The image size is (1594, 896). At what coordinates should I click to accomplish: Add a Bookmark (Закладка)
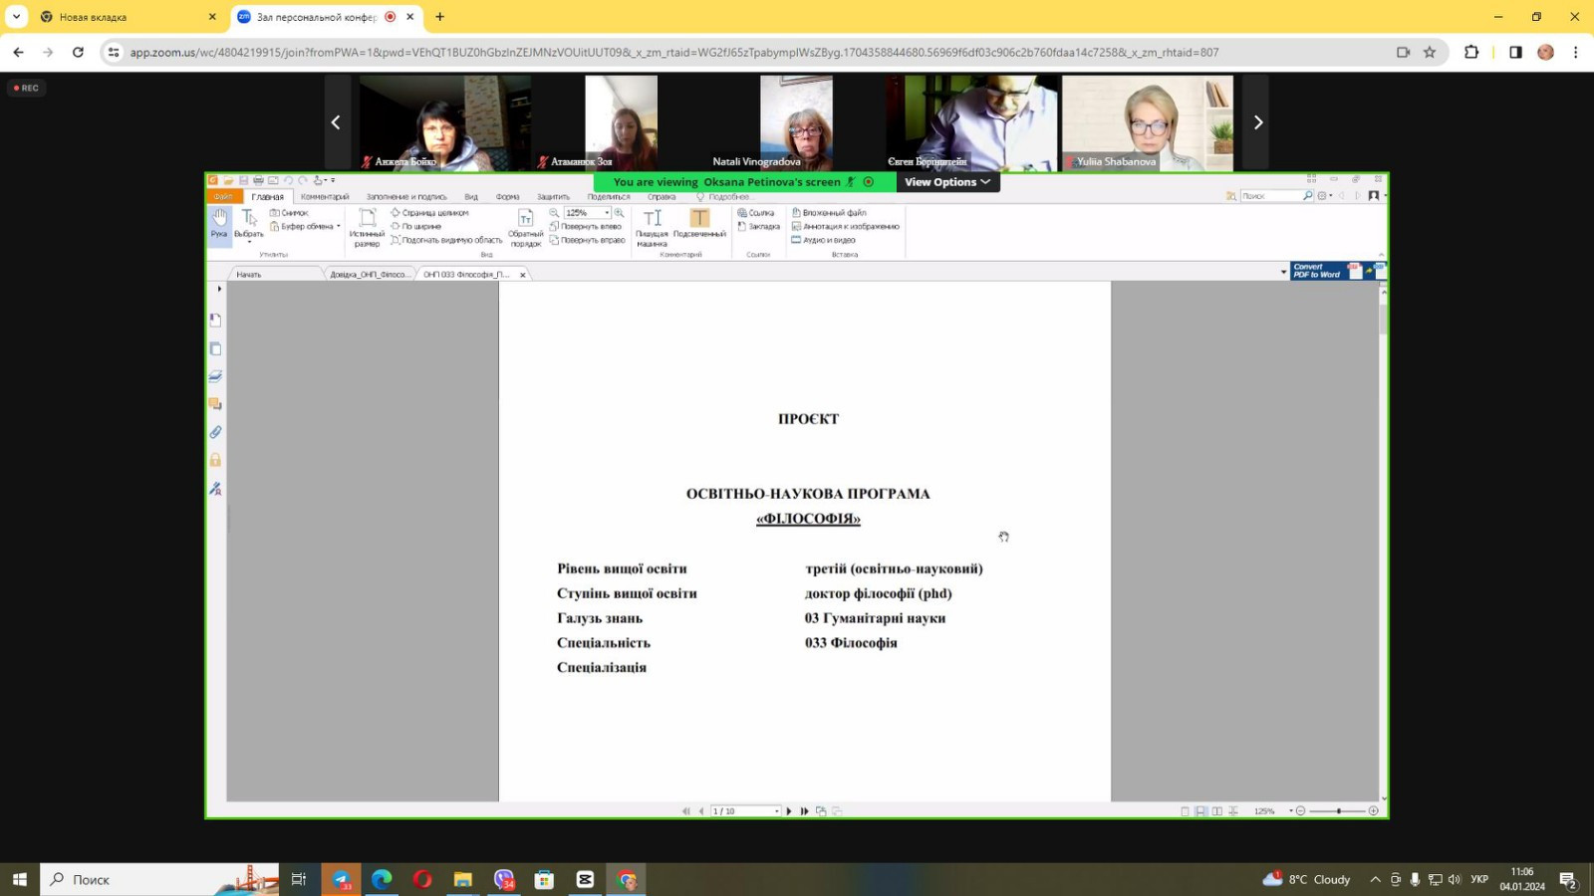pos(759,226)
